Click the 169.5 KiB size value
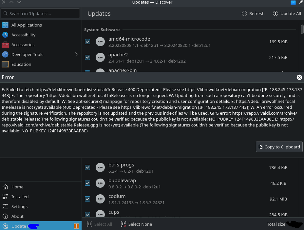 [x=278, y=42]
